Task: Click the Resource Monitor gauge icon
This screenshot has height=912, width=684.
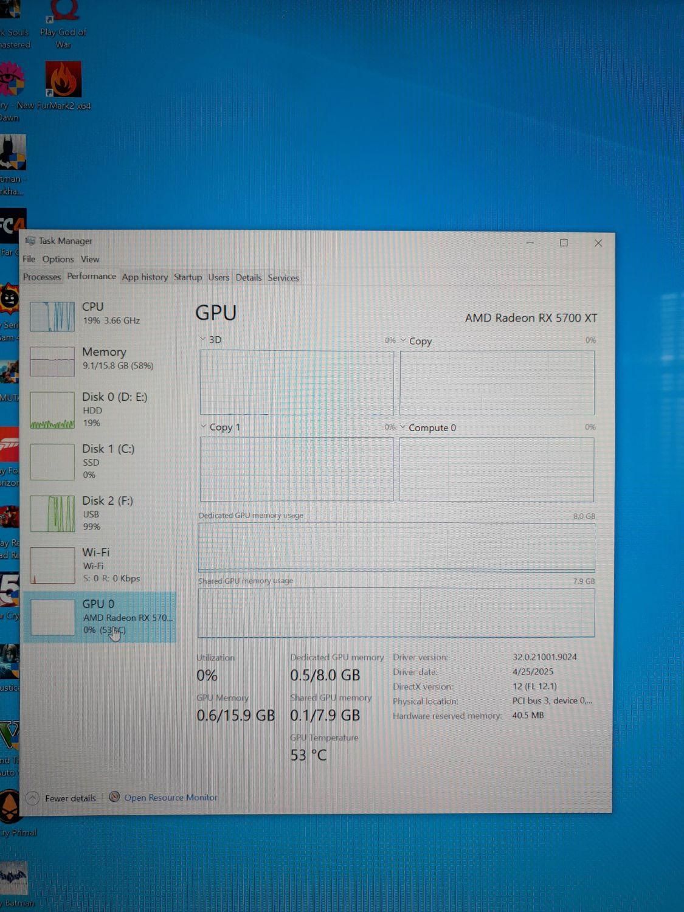Action: pyautogui.click(x=114, y=796)
